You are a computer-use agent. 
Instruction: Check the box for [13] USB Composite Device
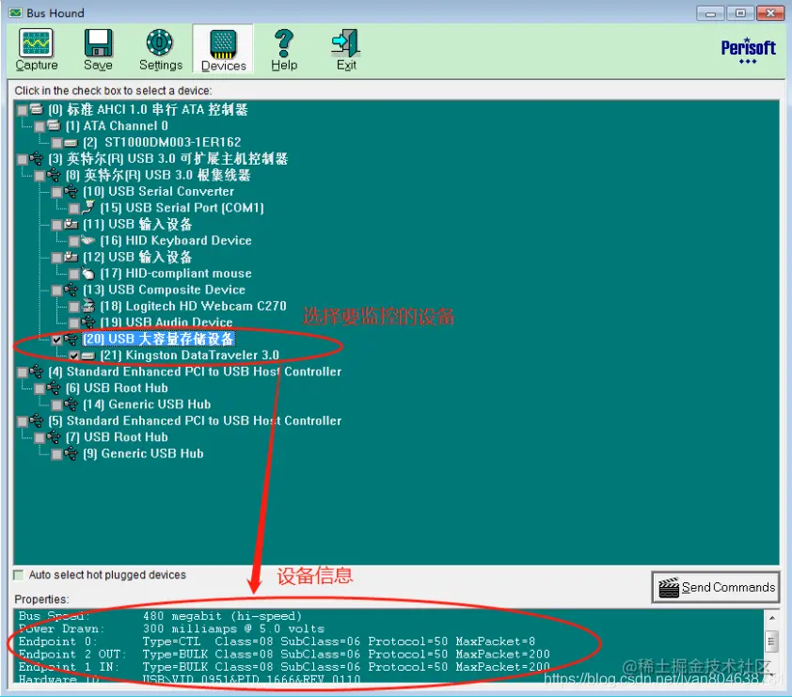point(56,291)
